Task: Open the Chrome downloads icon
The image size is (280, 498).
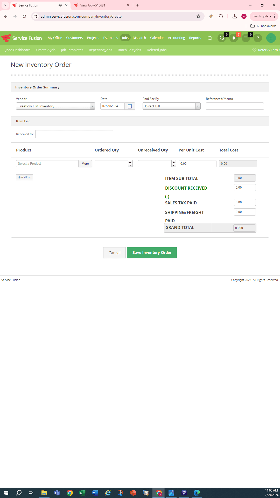Action: [x=234, y=16]
